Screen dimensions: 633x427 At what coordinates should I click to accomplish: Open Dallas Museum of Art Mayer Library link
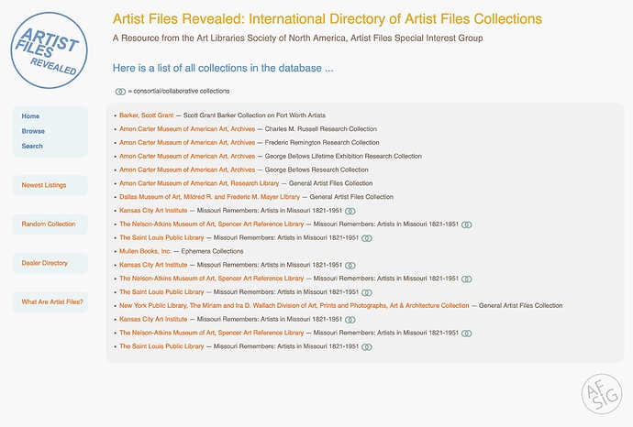pyautogui.click(x=209, y=197)
